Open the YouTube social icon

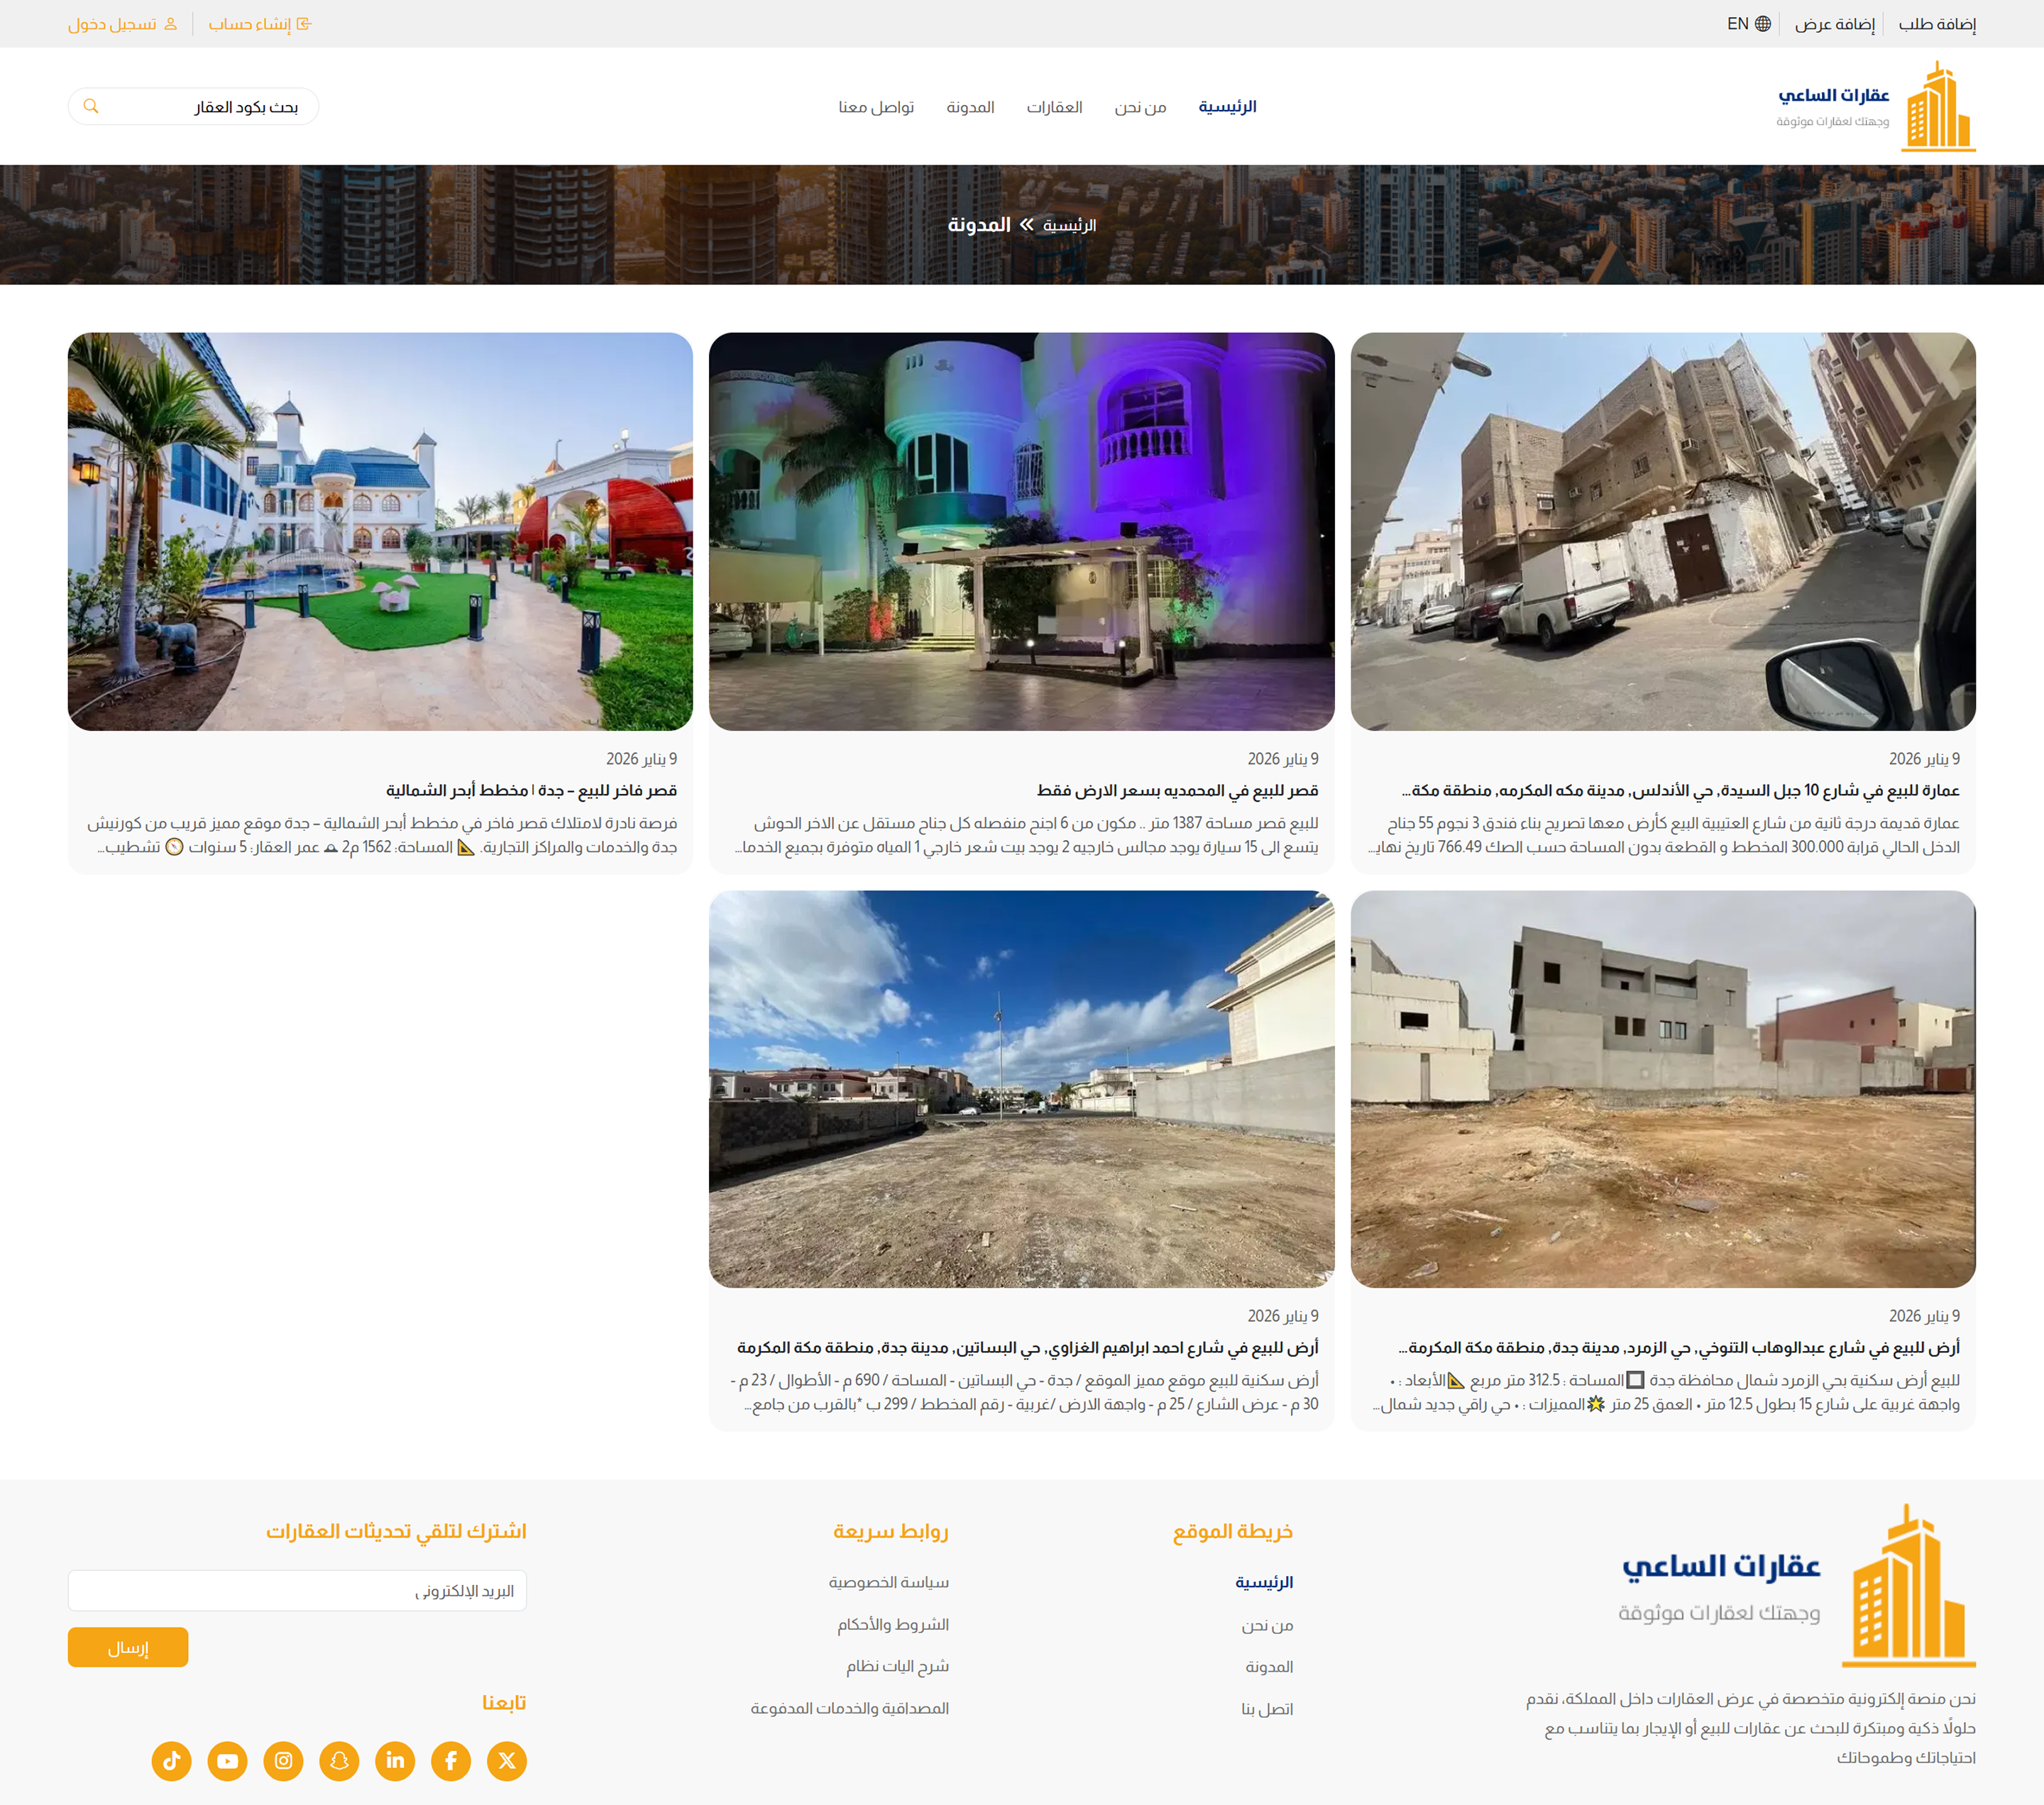[x=227, y=1760]
